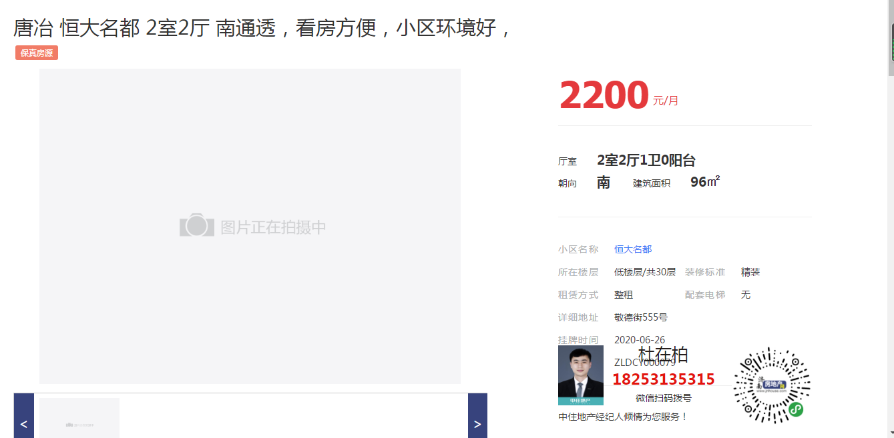Click the agent name 杜在柏

point(663,354)
